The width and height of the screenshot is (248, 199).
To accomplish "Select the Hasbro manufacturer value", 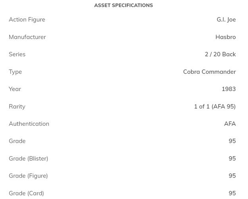I will pyautogui.click(x=225, y=37).
